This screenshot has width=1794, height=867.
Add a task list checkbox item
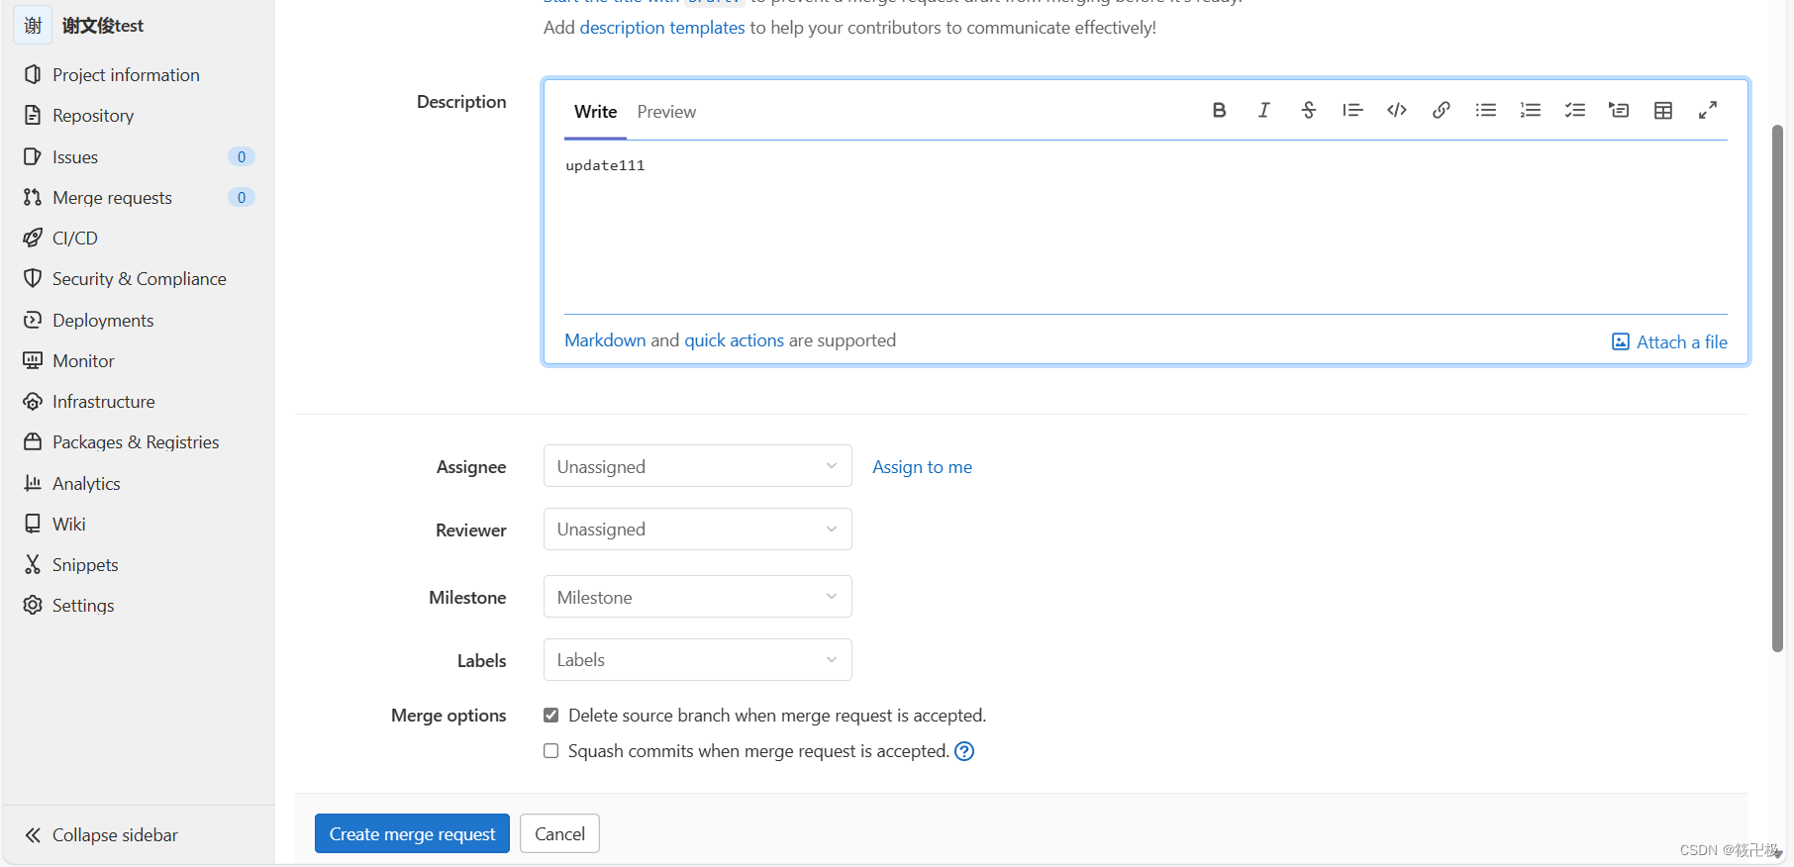(x=1575, y=111)
